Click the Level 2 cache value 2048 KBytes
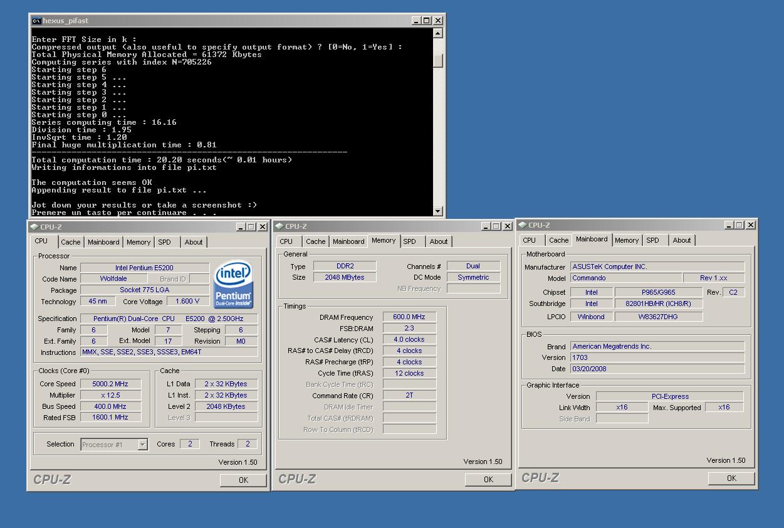This screenshot has height=528, width=784. [226, 406]
